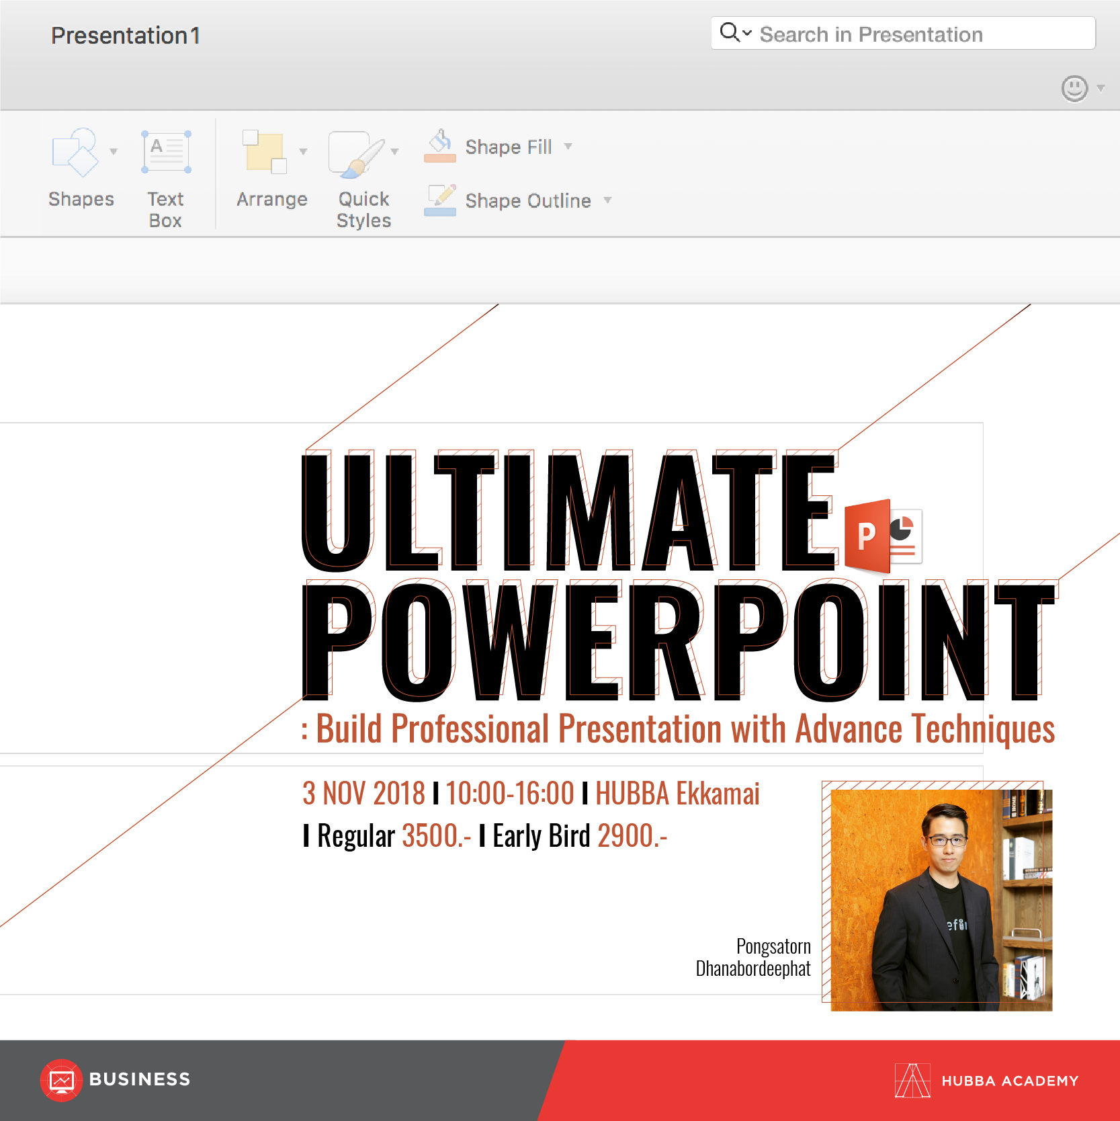Click the Shape Outline pencil icon
This screenshot has height=1121, width=1120.
(440, 200)
